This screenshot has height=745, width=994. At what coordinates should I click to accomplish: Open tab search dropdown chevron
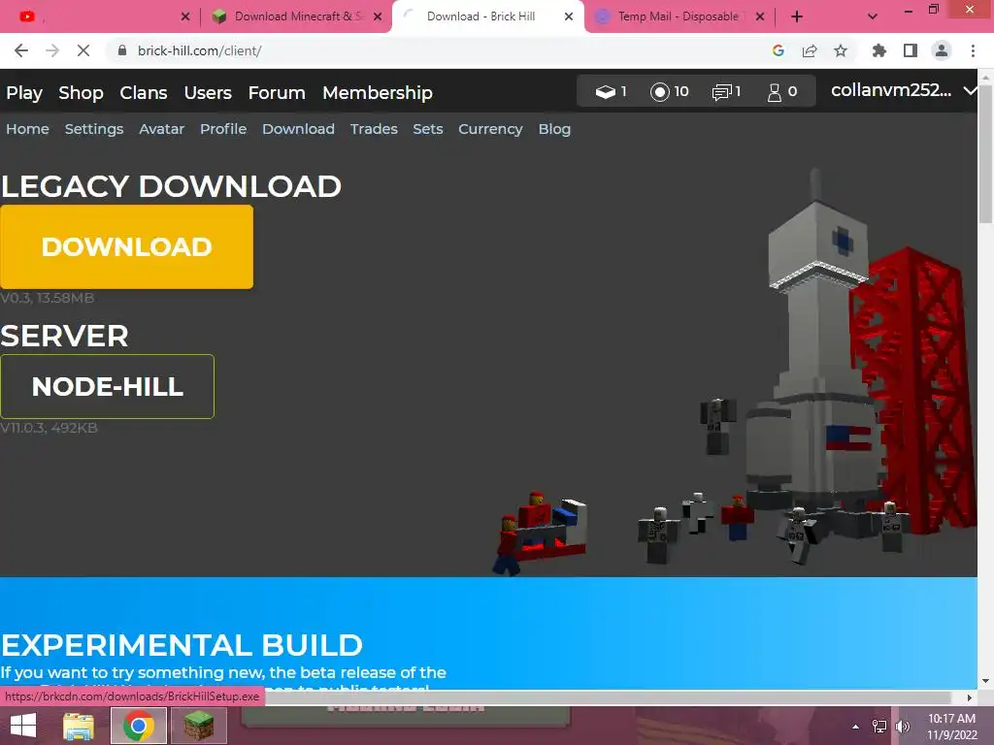[x=873, y=16]
